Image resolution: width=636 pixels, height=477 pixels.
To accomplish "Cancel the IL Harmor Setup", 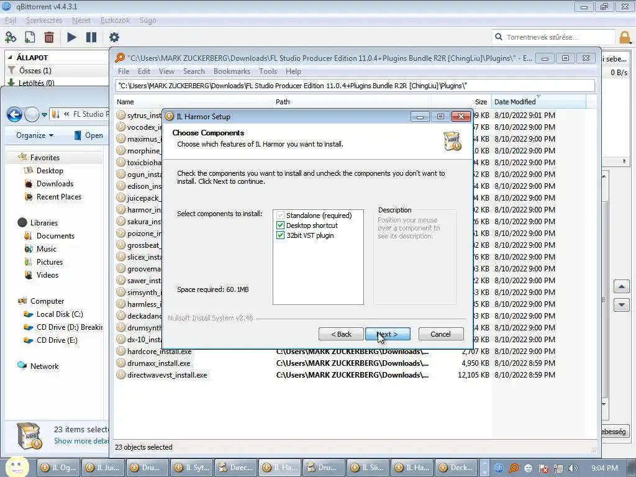I will pyautogui.click(x=441, y=334).
